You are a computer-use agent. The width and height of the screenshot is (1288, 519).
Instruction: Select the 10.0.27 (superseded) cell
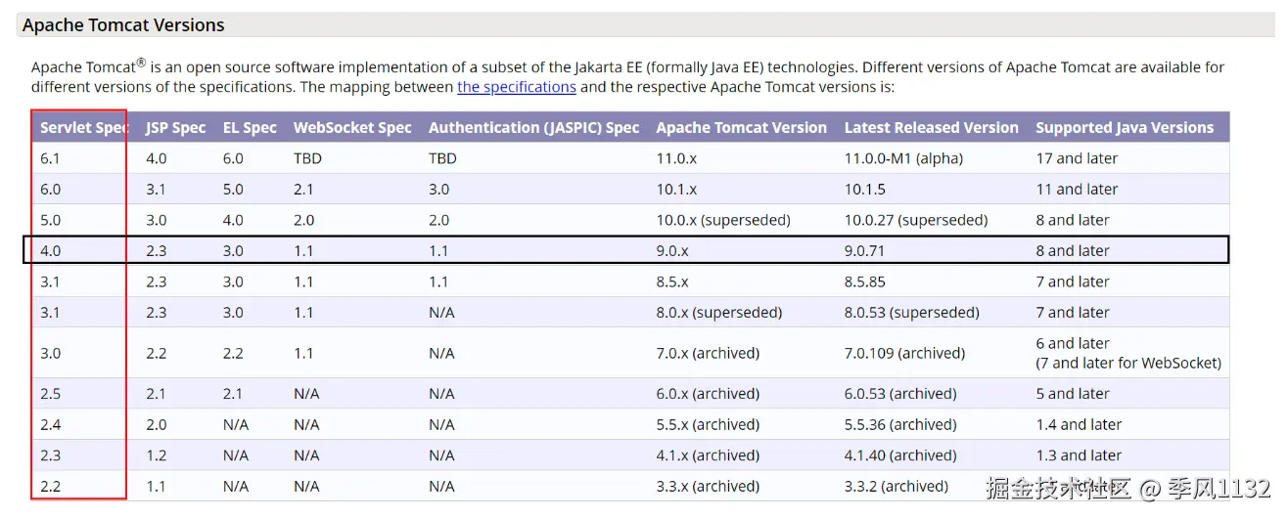pos(915,221)
